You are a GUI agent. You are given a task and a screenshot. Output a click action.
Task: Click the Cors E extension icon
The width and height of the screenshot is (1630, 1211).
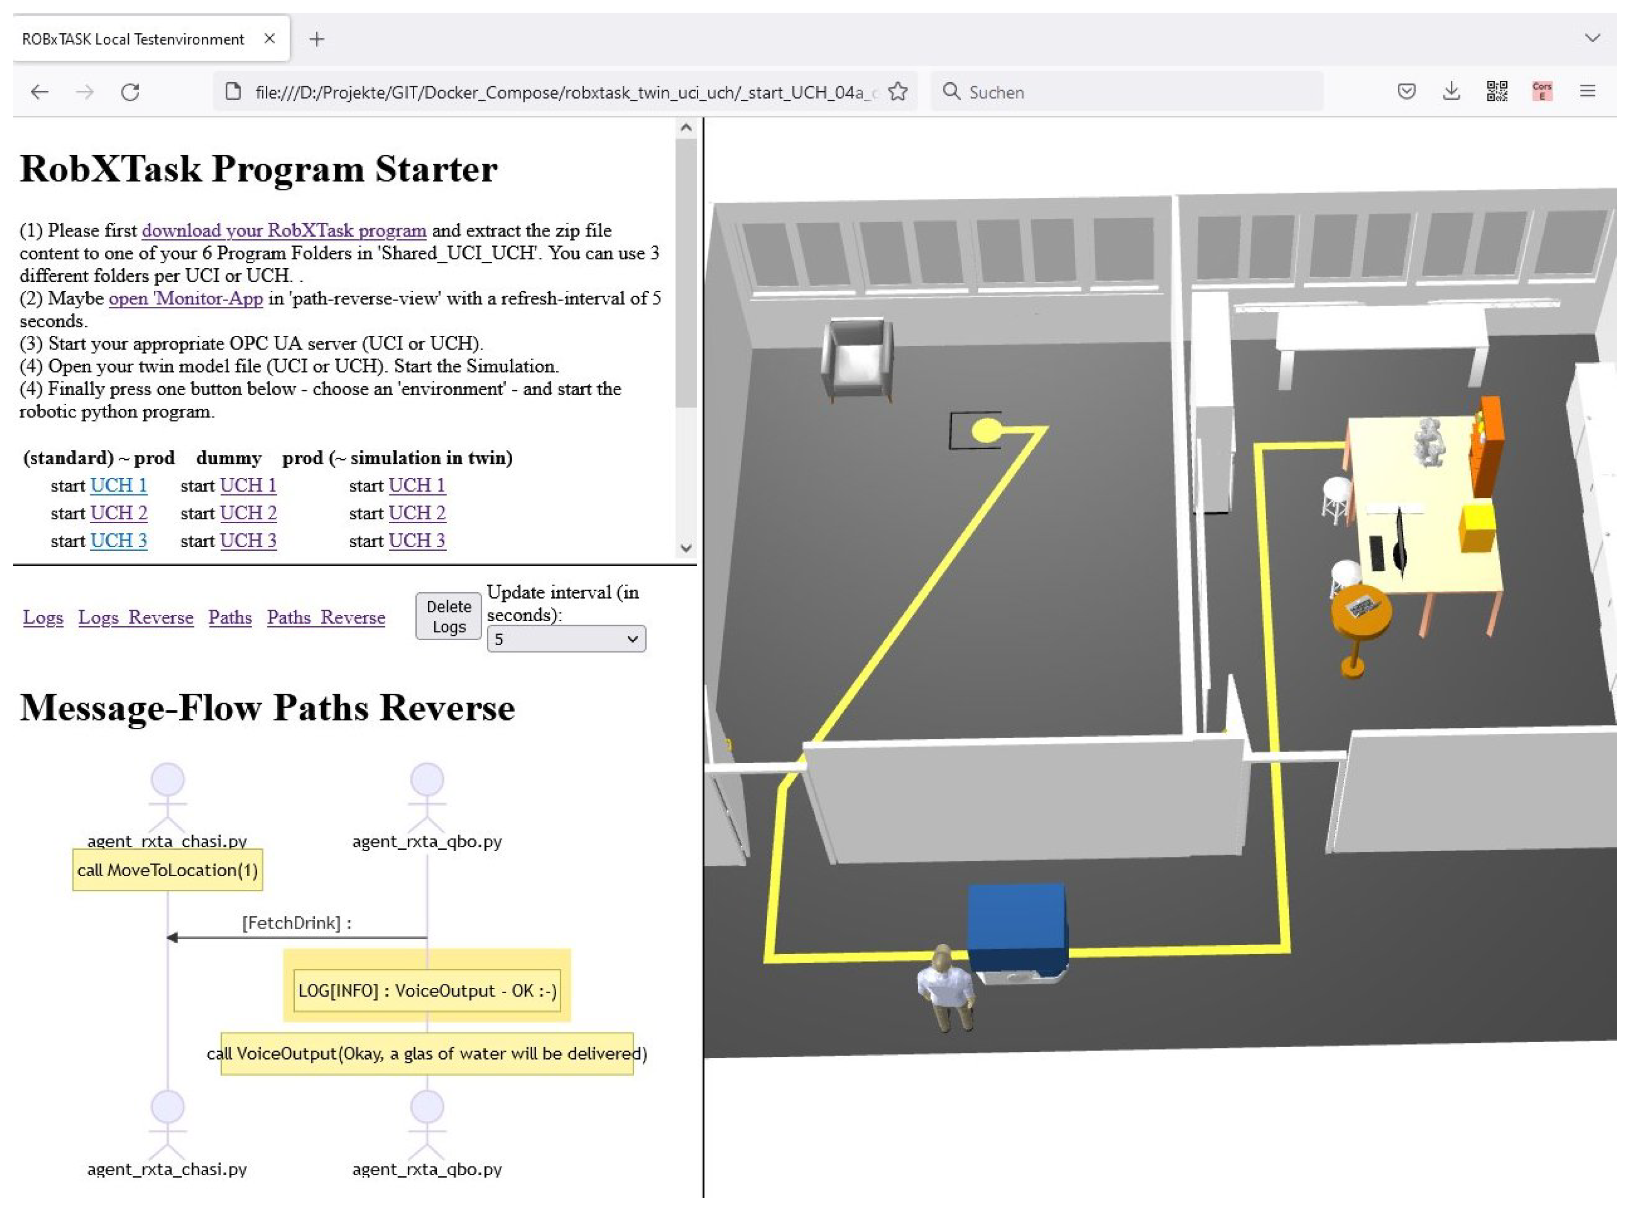[x=1541, y=91]
